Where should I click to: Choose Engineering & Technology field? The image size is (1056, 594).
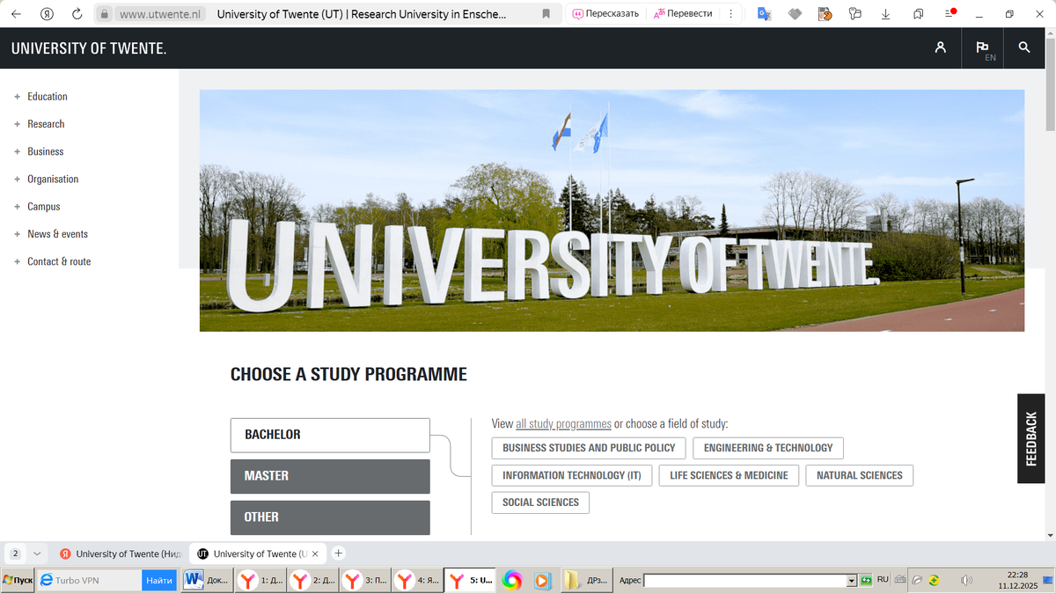pos(768,448)
